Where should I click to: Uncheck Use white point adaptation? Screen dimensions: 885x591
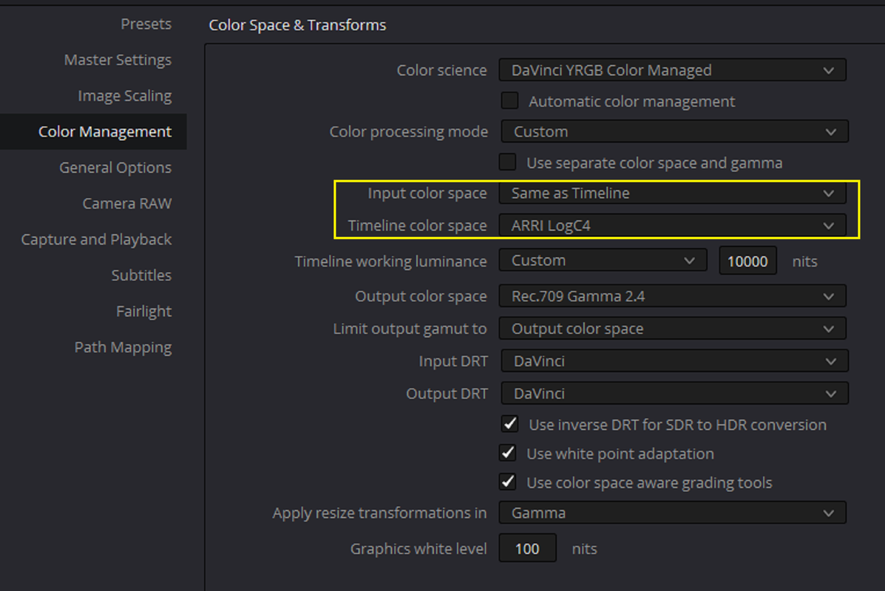(x=507, y=453)
